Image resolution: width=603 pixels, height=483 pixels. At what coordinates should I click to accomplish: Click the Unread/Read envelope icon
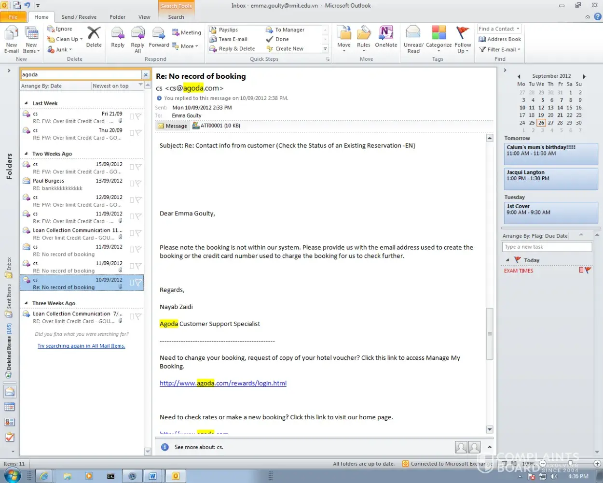(413, 33)
